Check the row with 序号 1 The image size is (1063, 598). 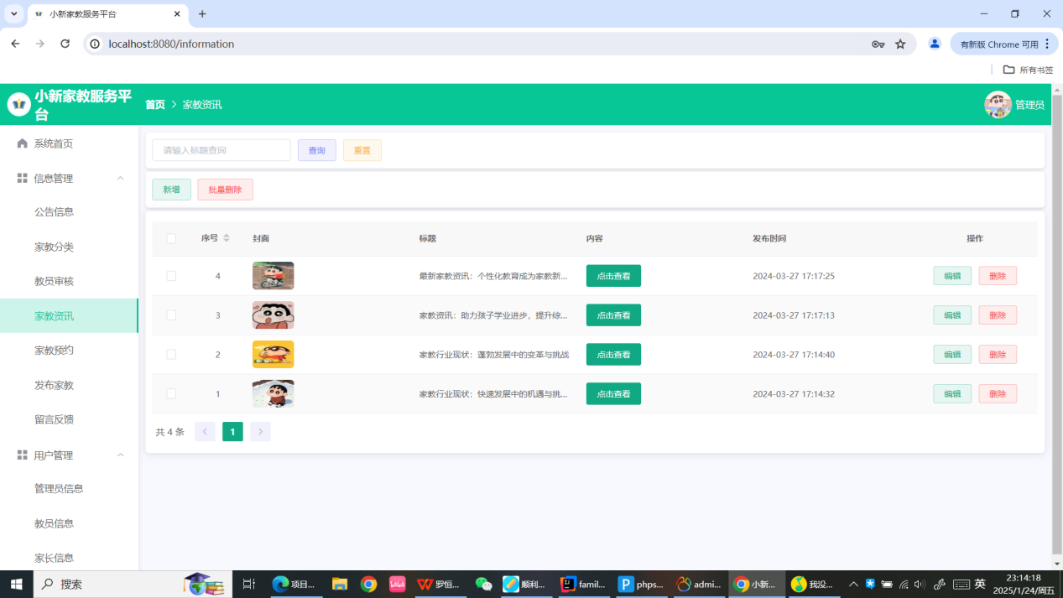pos(171,393)
